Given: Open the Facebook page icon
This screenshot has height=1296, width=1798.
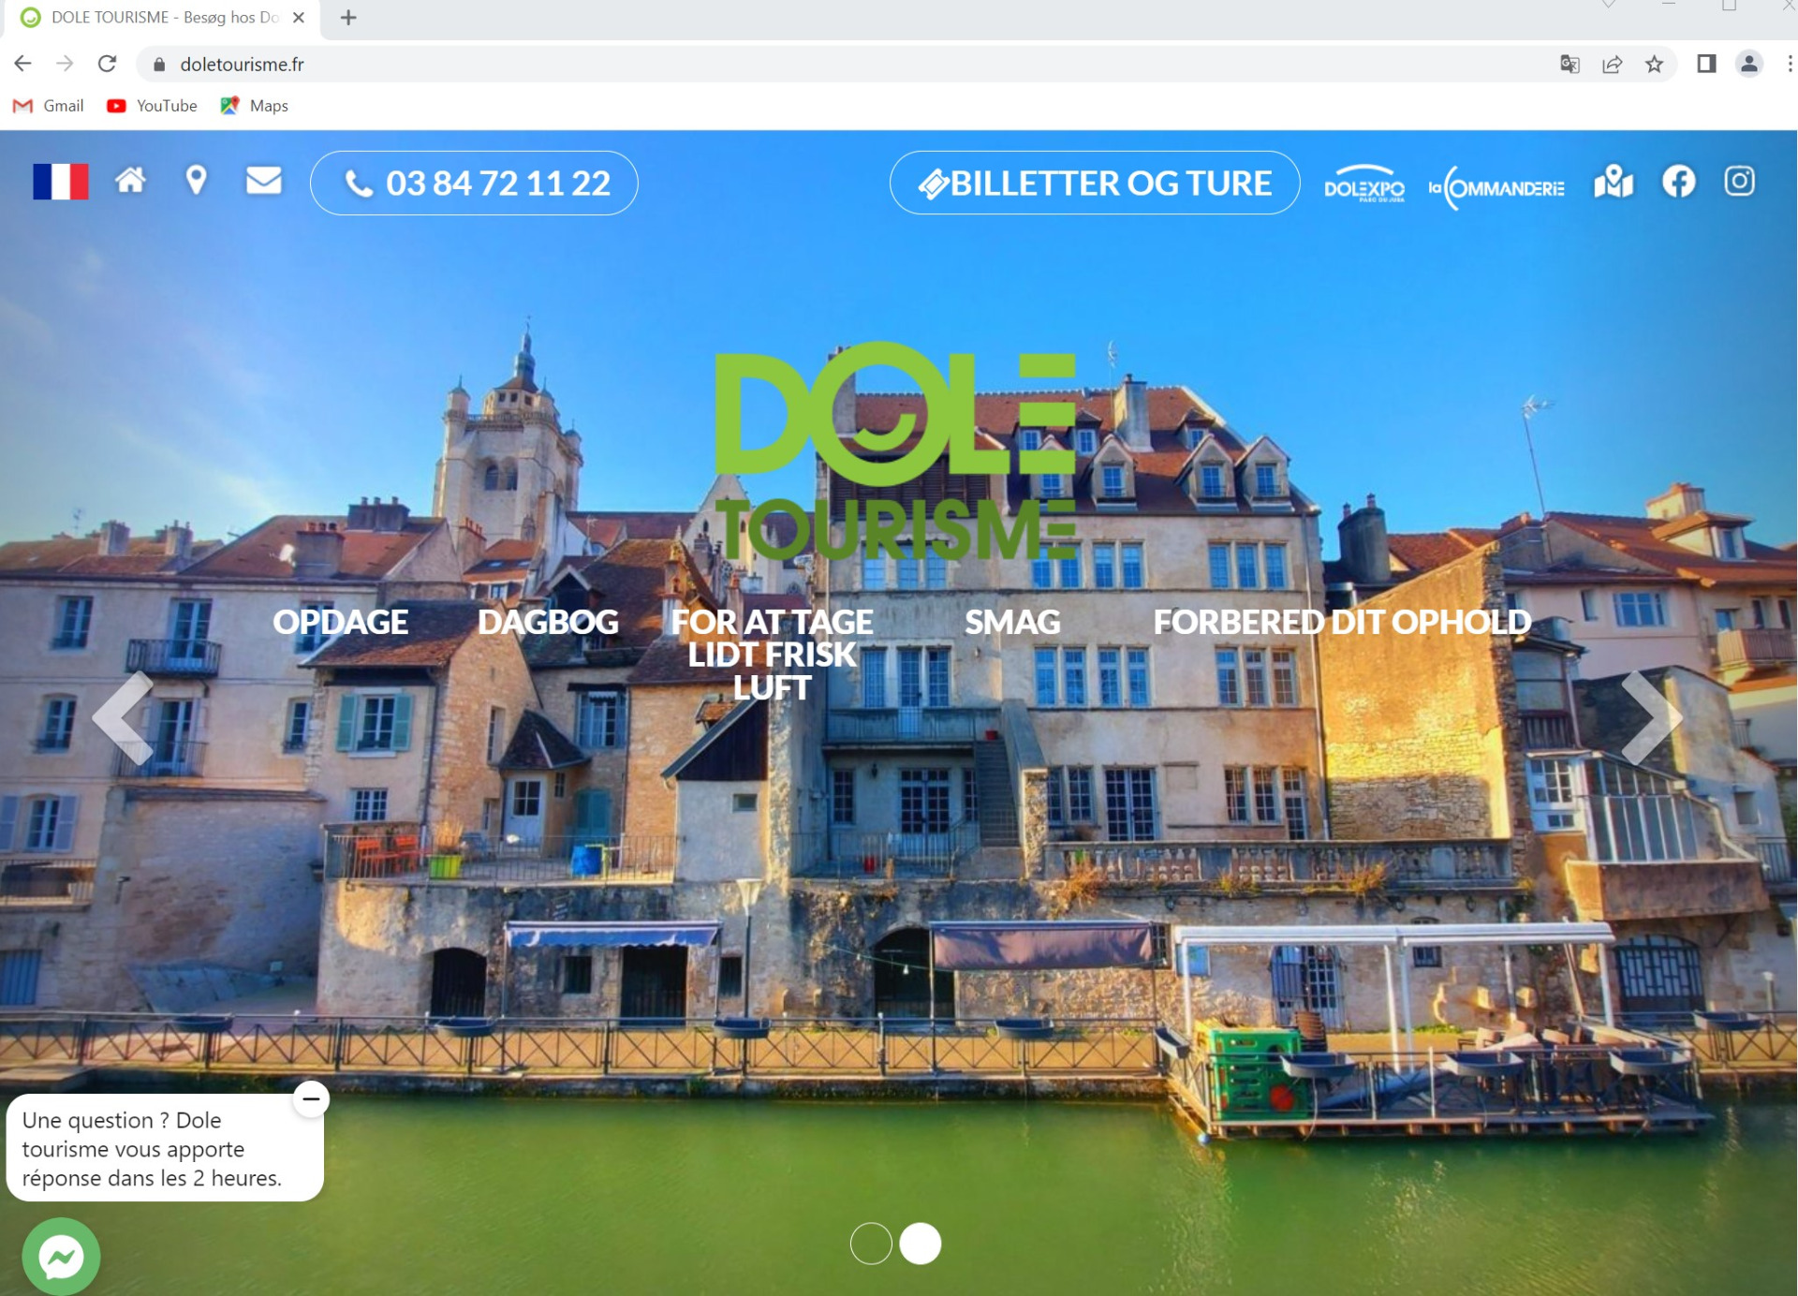Looking at the screenshot, I should coord(1679,181).
